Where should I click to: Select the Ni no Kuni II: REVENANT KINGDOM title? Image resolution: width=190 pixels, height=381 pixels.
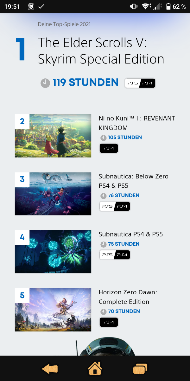coord(137,123)
